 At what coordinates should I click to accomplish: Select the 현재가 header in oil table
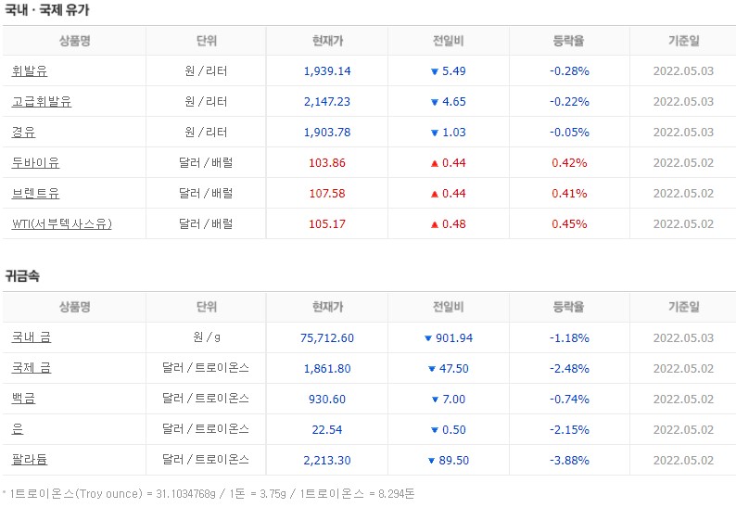coord(327,41)
